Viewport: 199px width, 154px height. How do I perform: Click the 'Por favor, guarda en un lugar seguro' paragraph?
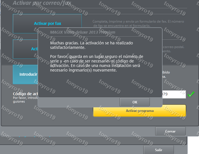coord(97,63)
